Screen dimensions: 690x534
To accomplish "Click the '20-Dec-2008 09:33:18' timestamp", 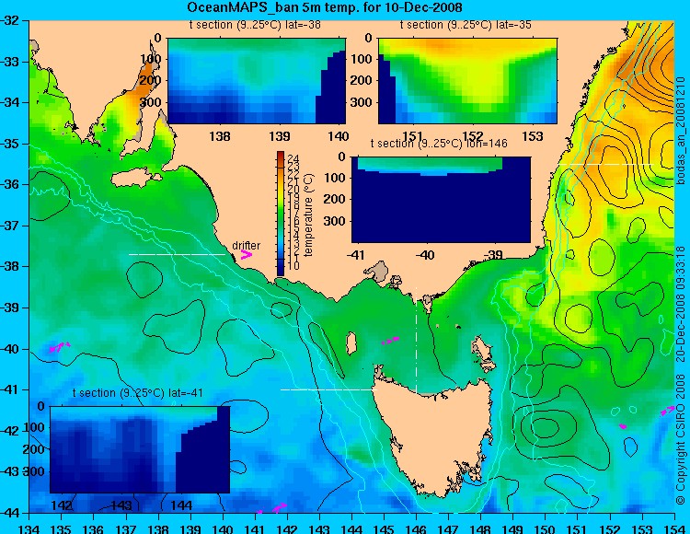I will [x=681, y=303].
